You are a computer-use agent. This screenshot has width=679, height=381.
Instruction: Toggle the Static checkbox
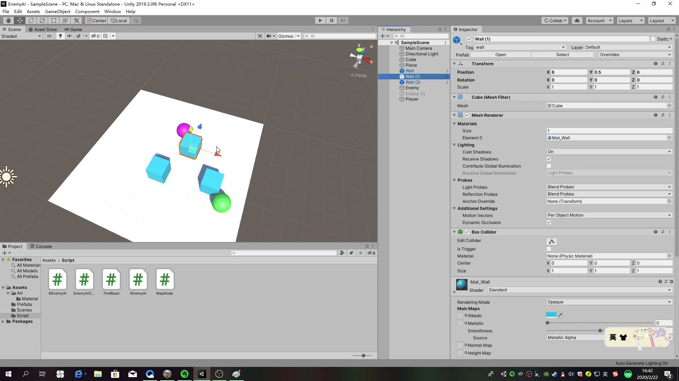[653, 39]
